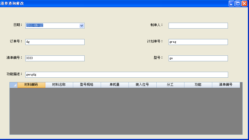Click the grid select-all corner cell
249x140 pixels.
click(x=14, y=85)
